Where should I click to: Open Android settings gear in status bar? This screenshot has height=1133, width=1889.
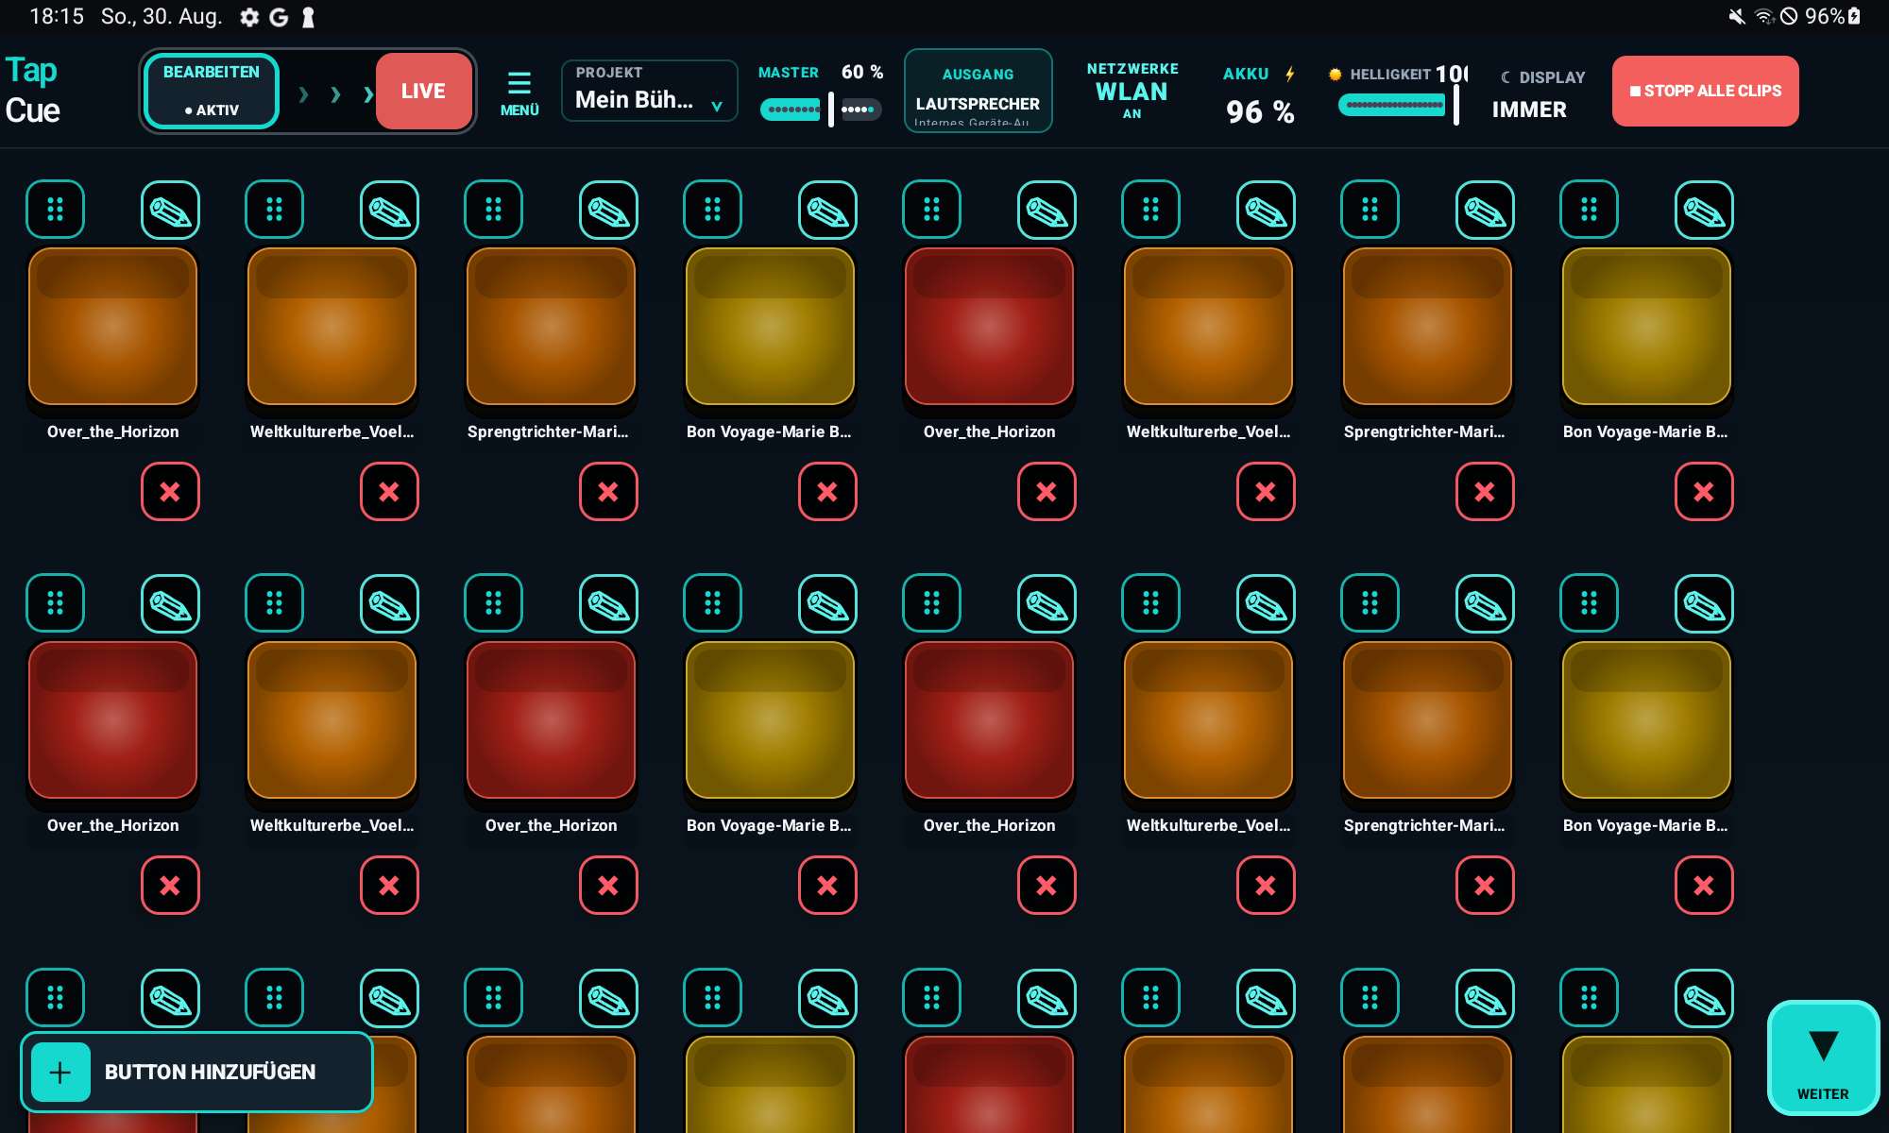pyautogui.click(x=249, y=17)
